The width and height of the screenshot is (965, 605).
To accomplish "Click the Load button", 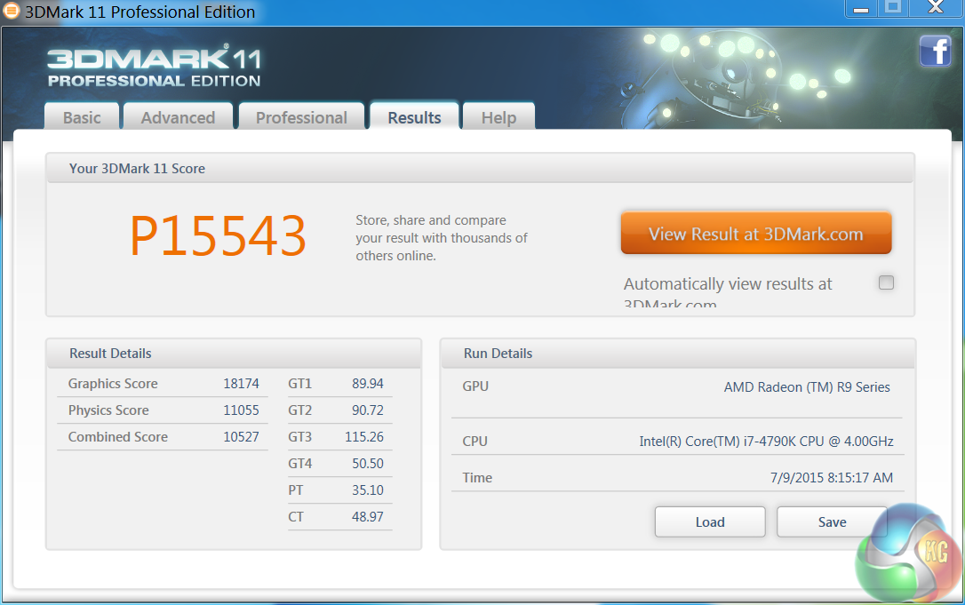I will pos(710,521).
